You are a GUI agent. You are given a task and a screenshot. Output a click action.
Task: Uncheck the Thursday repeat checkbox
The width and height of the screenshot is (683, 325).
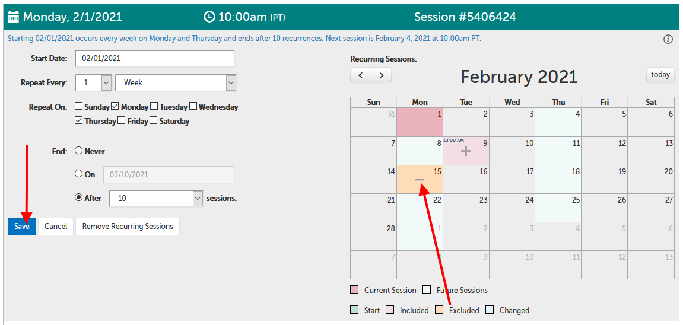coord(79,120)
